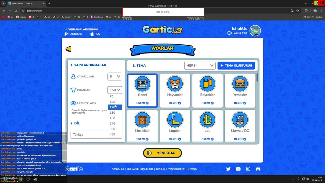
Task: Open the HEPSİ theme filter dropdown
Action: (x=200, y=66)
